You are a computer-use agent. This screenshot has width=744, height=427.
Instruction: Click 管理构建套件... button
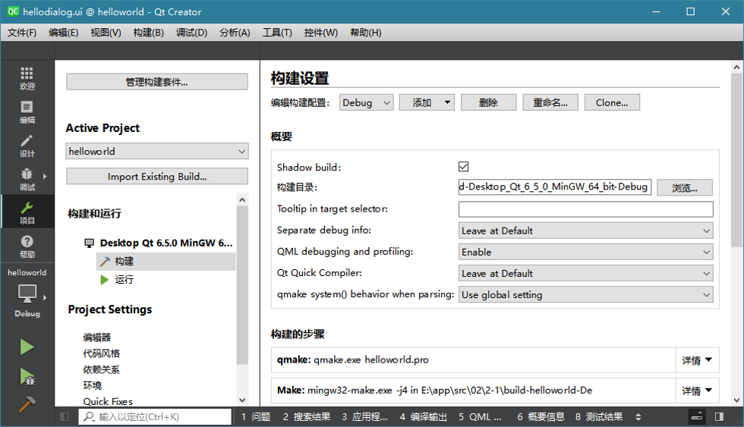click(x=157, y=81)
